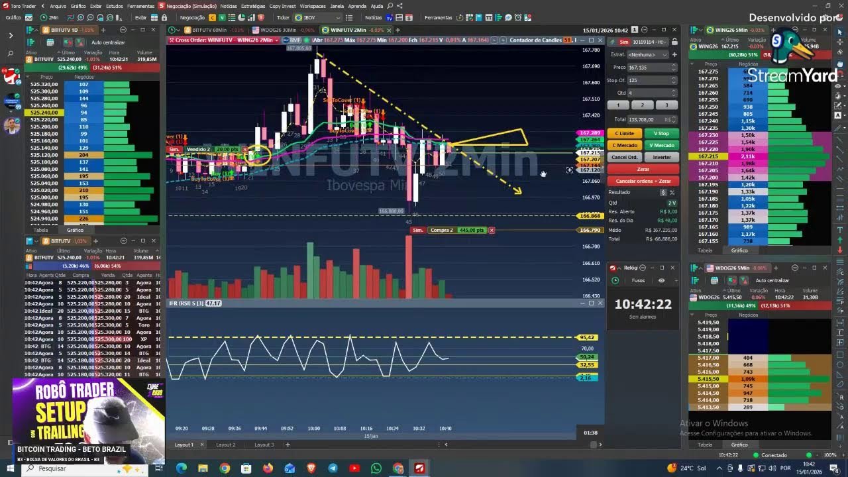
Task: Click the C Mercado button
Action: click(x=625, y=145)
